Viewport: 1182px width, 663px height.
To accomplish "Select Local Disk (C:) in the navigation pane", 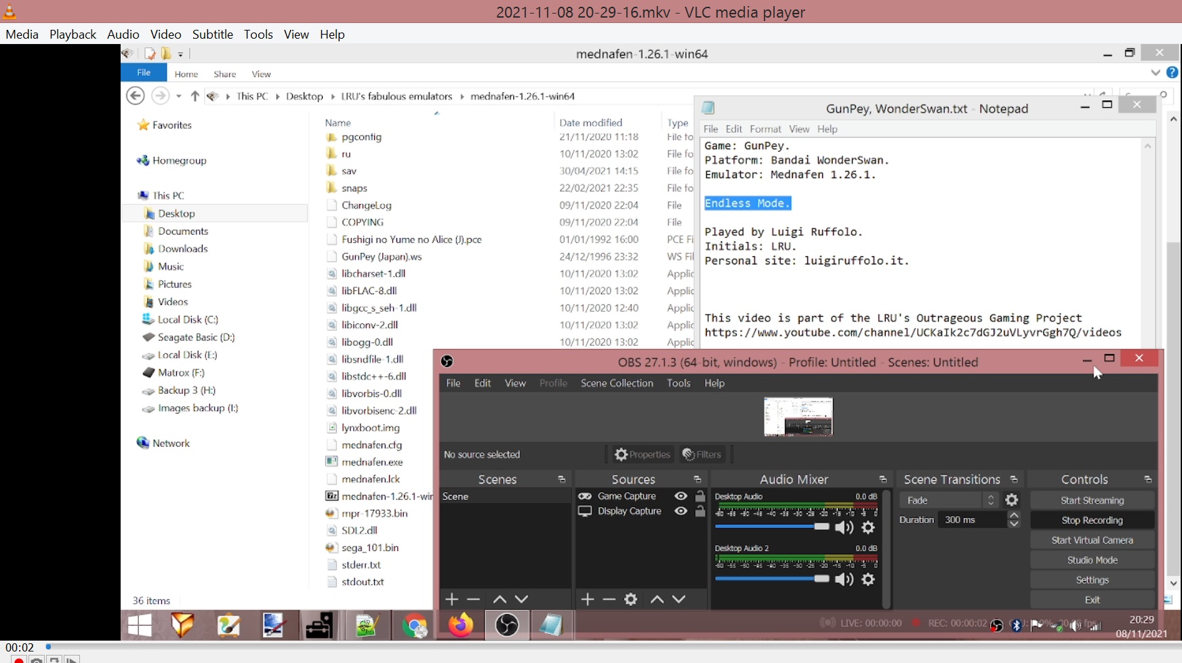I will 188,319.
